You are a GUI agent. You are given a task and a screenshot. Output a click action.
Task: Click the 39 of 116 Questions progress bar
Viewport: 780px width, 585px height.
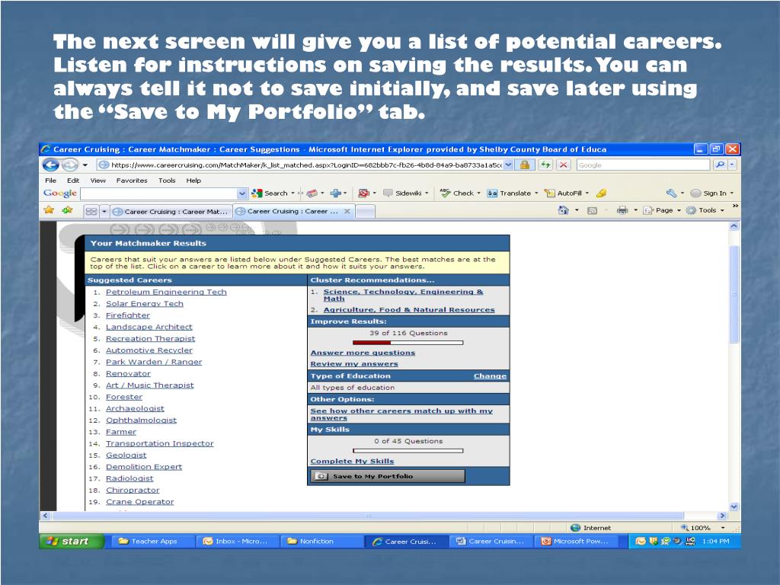(x=408, y=343)
